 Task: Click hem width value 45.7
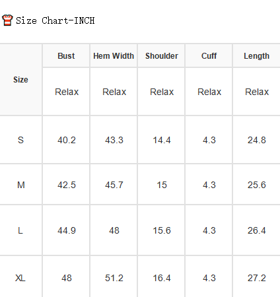pyautogui.click(x=114, y=185)
